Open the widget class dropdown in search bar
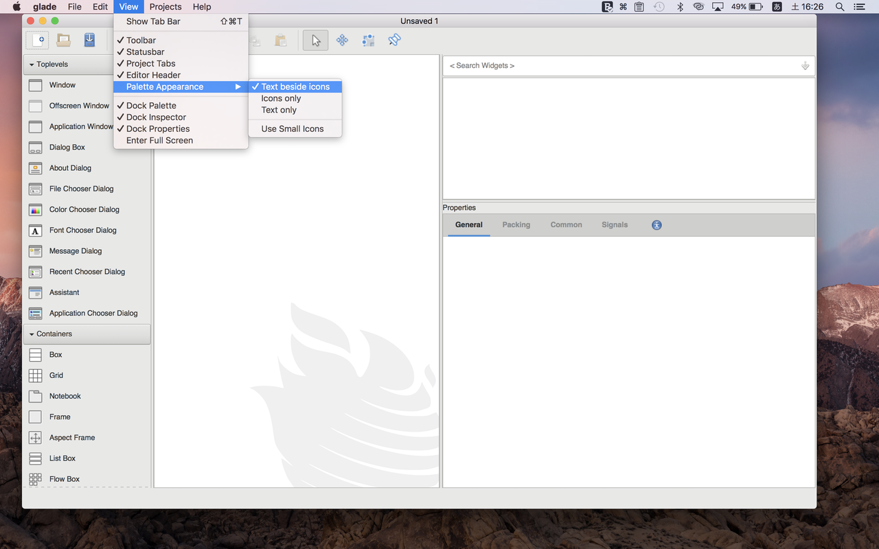The height and width of the screenshot is (549, 879). coord(805,65)
